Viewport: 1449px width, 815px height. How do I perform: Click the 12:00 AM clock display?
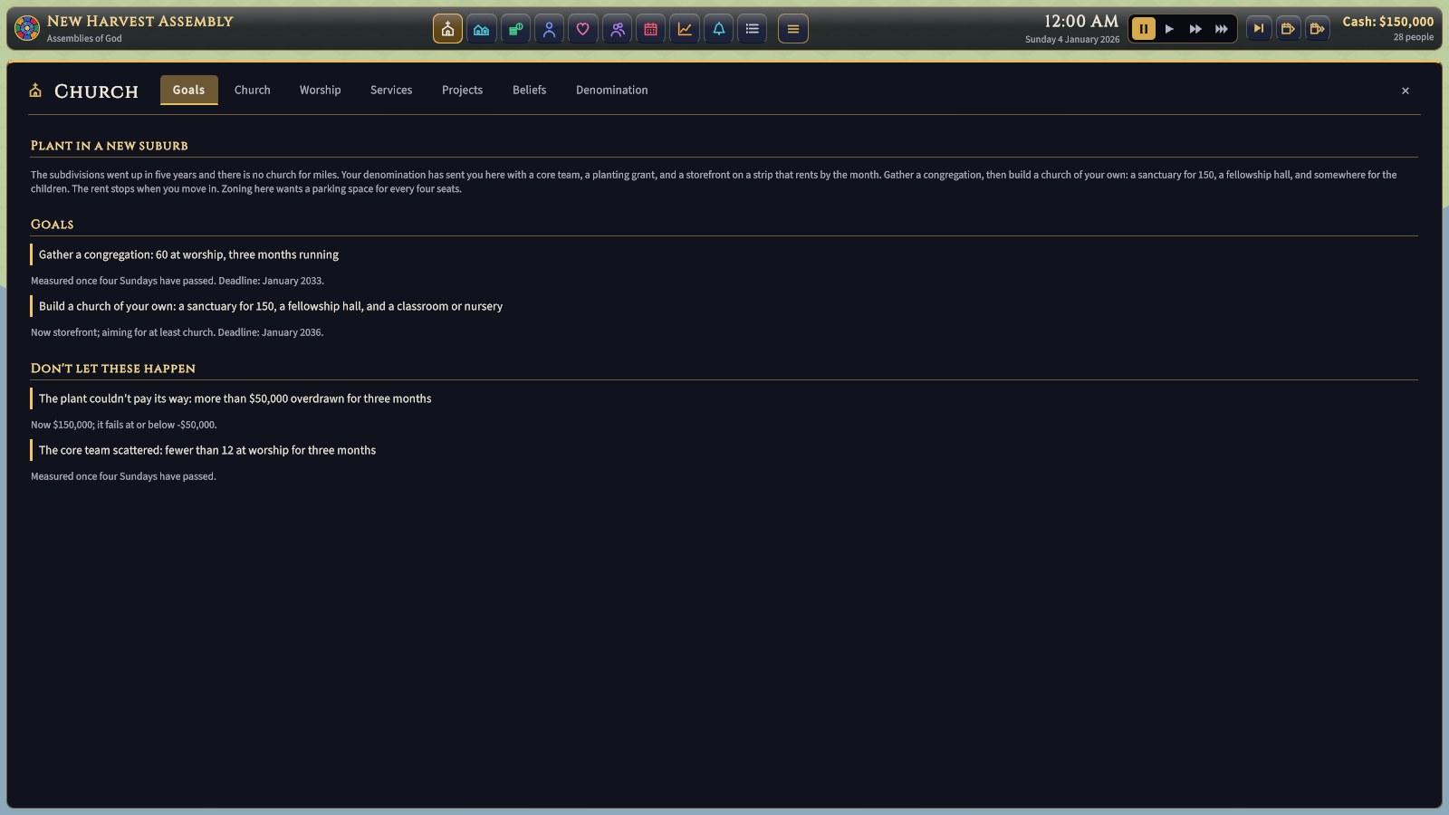click(x=1081, y=21)
